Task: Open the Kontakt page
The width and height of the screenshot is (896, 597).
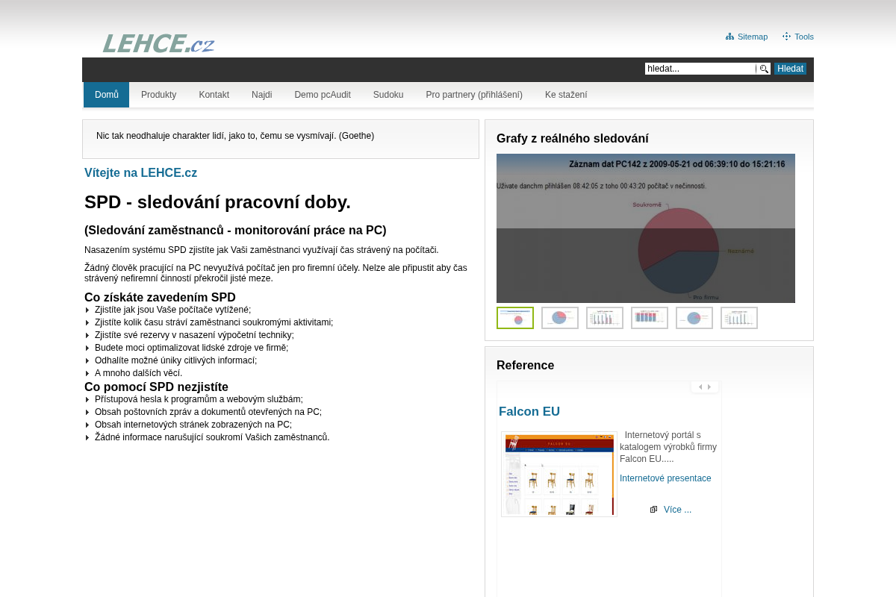Action: [x=214, y=95]
